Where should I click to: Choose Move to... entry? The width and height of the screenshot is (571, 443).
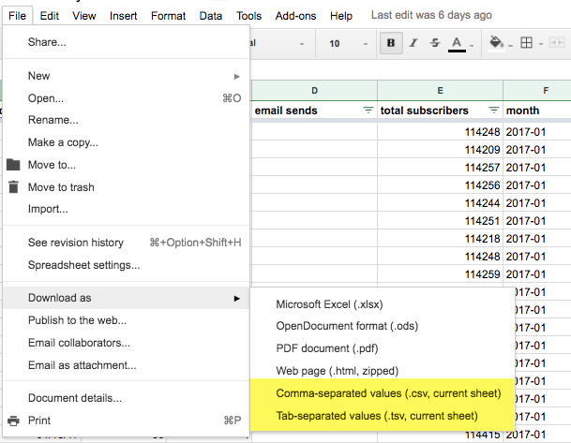coord(126,165)
